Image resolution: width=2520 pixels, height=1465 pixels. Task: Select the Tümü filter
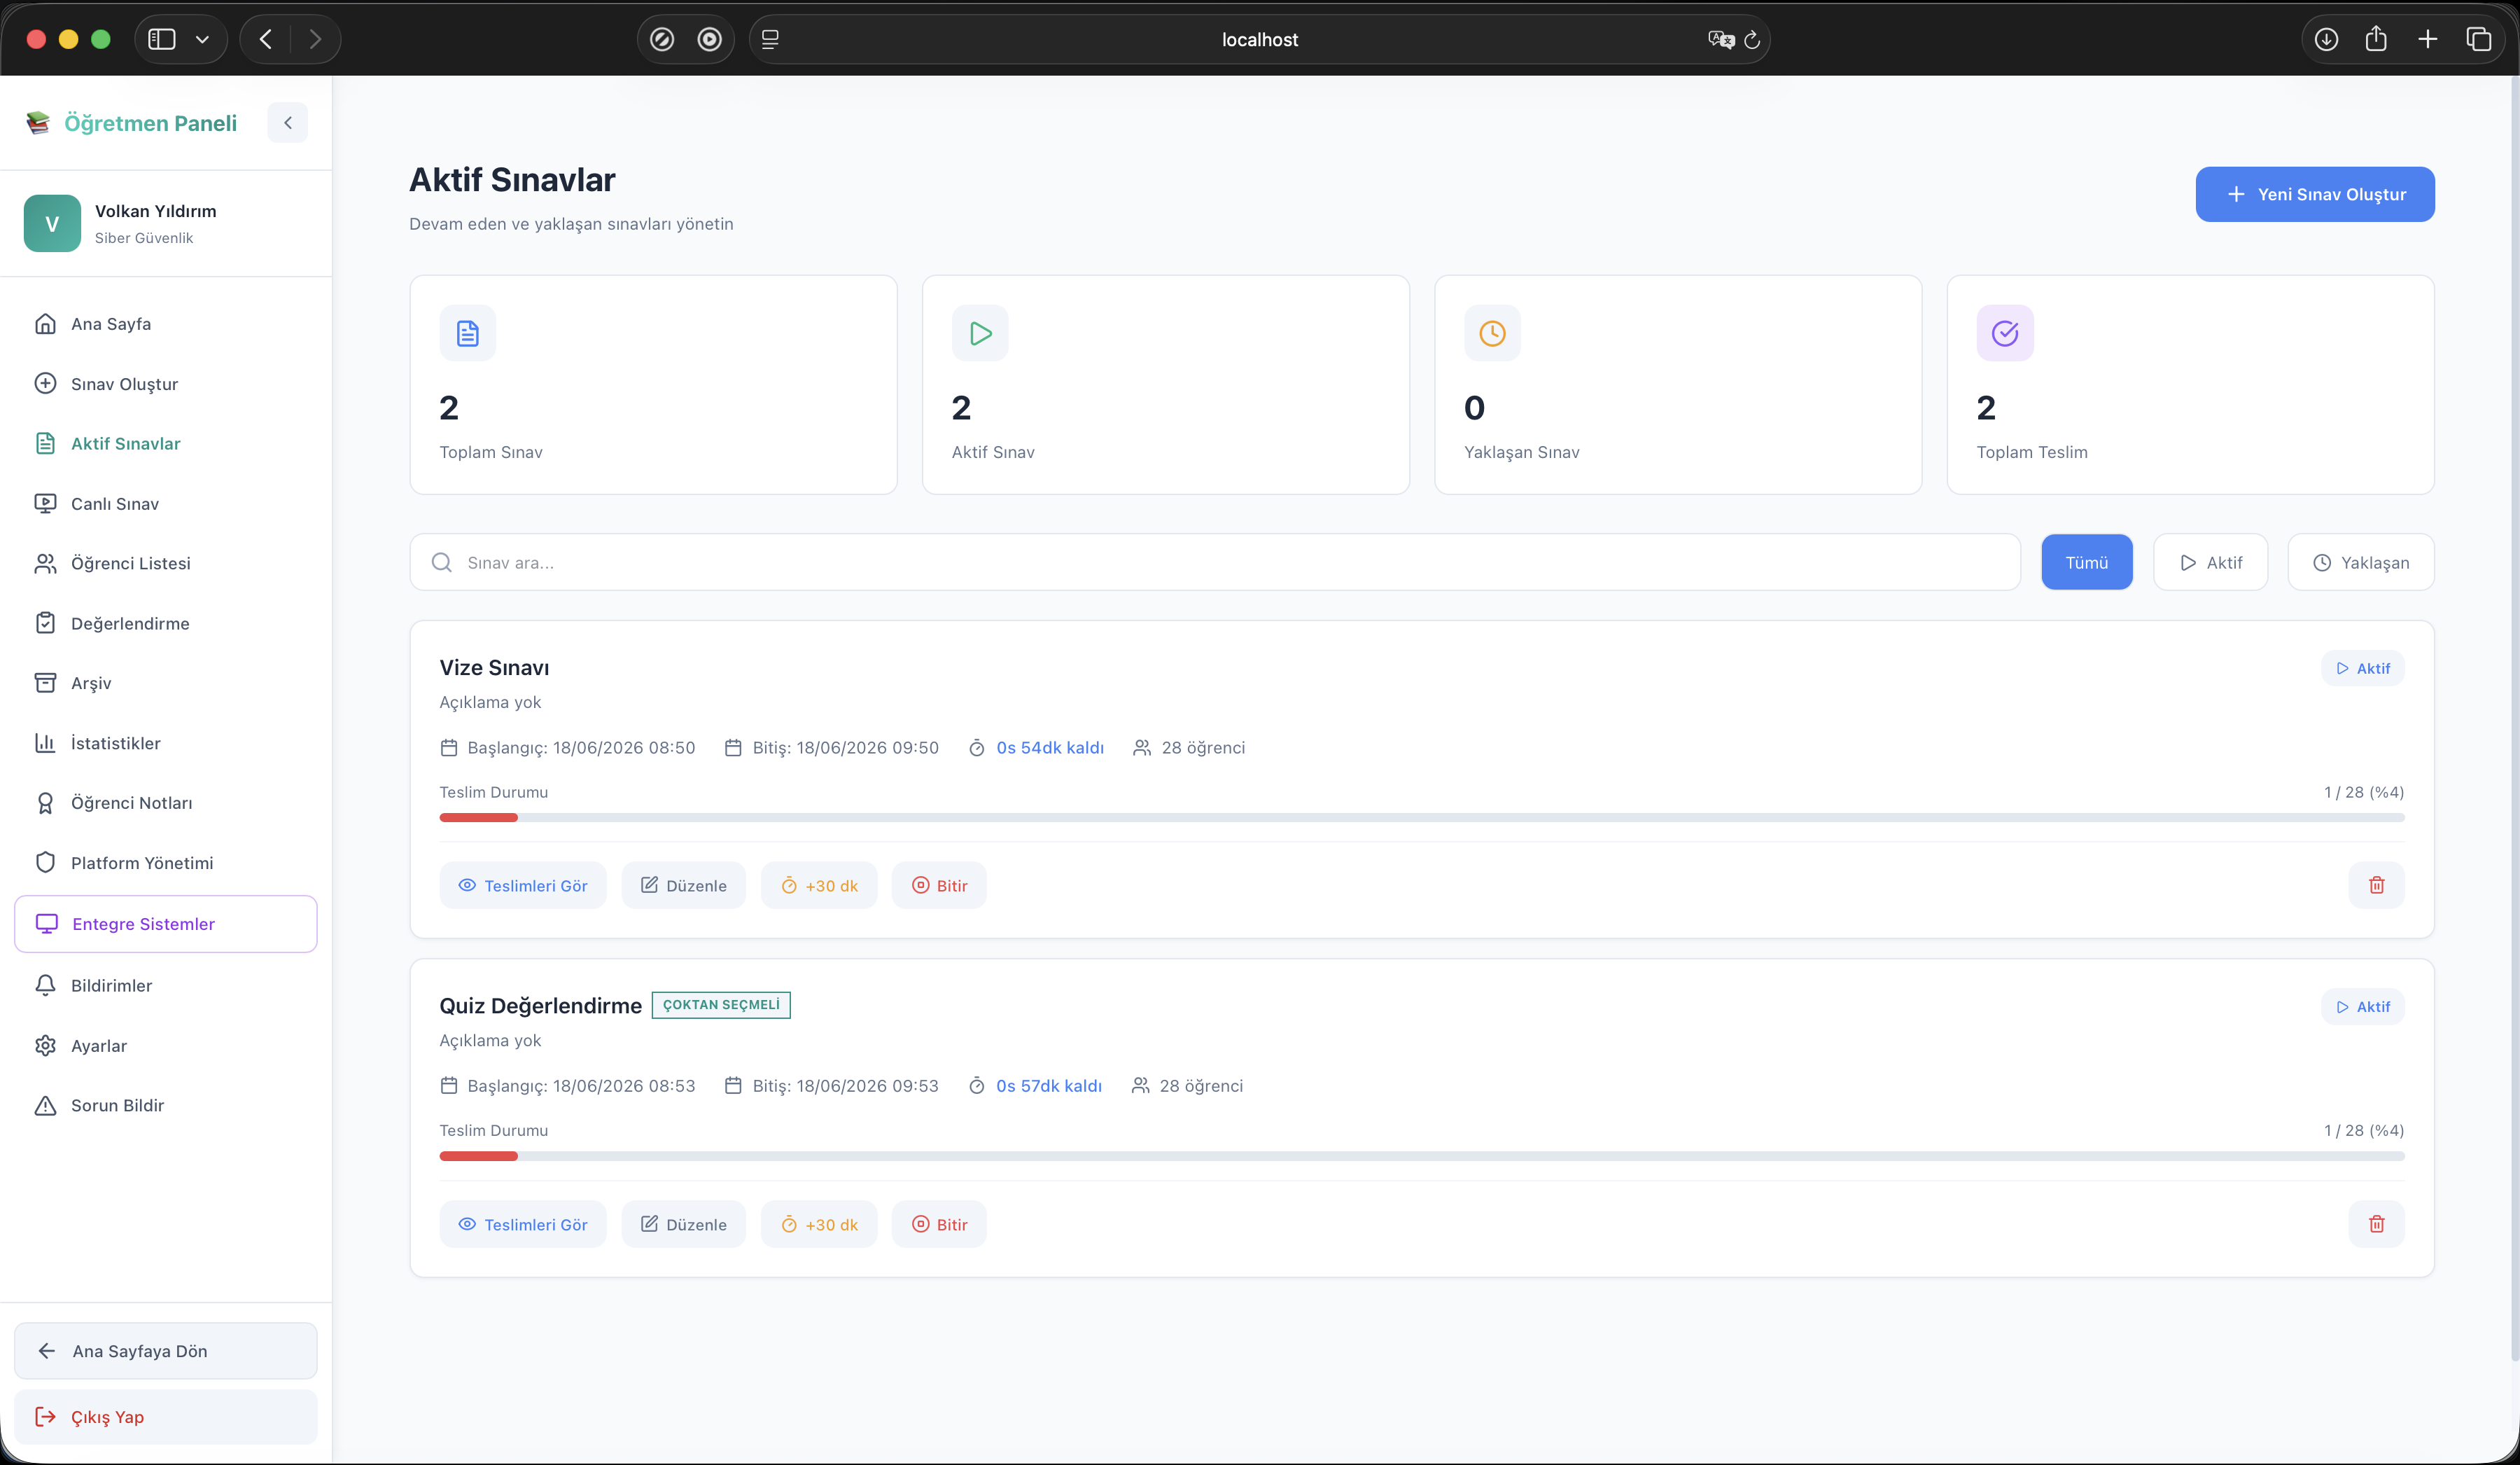point(2087,562)
